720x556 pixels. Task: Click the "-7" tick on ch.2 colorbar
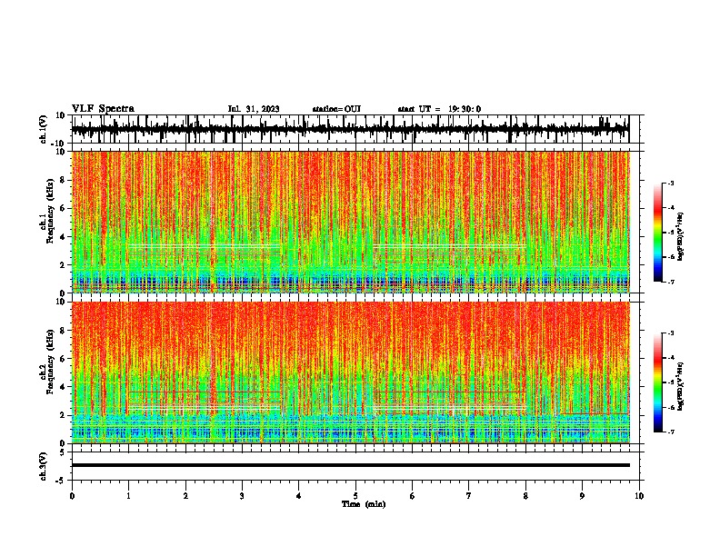point(671,432)
